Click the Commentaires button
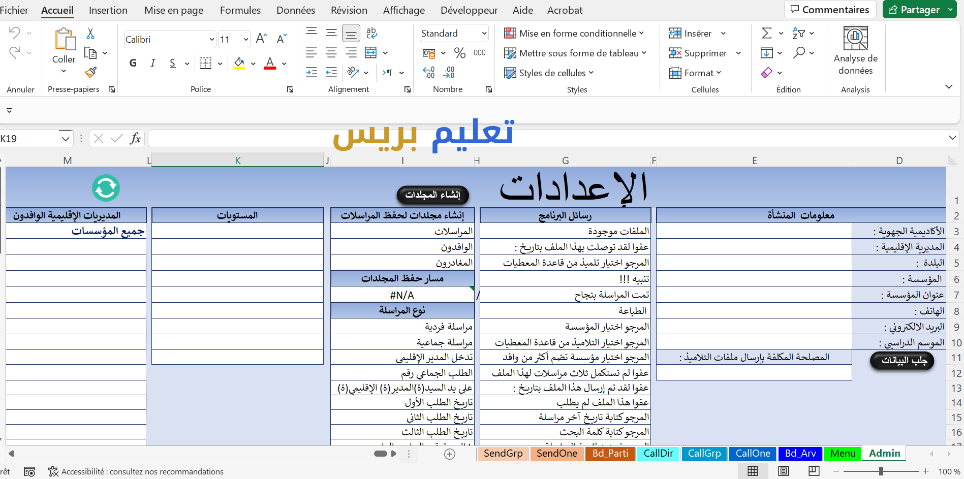This screenshot has width=964, height=479. (829, 10)
